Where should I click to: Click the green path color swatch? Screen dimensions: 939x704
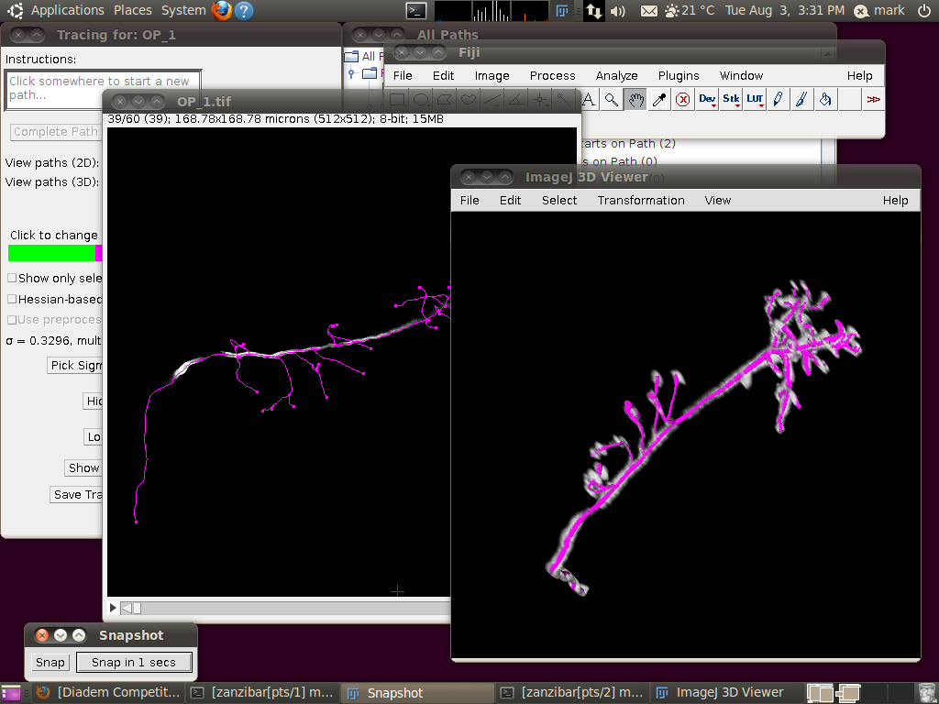tap(51, 253)
